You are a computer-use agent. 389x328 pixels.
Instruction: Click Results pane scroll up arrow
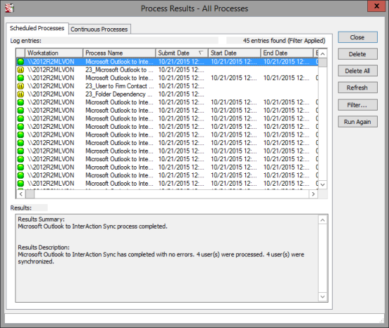[323, 220]
